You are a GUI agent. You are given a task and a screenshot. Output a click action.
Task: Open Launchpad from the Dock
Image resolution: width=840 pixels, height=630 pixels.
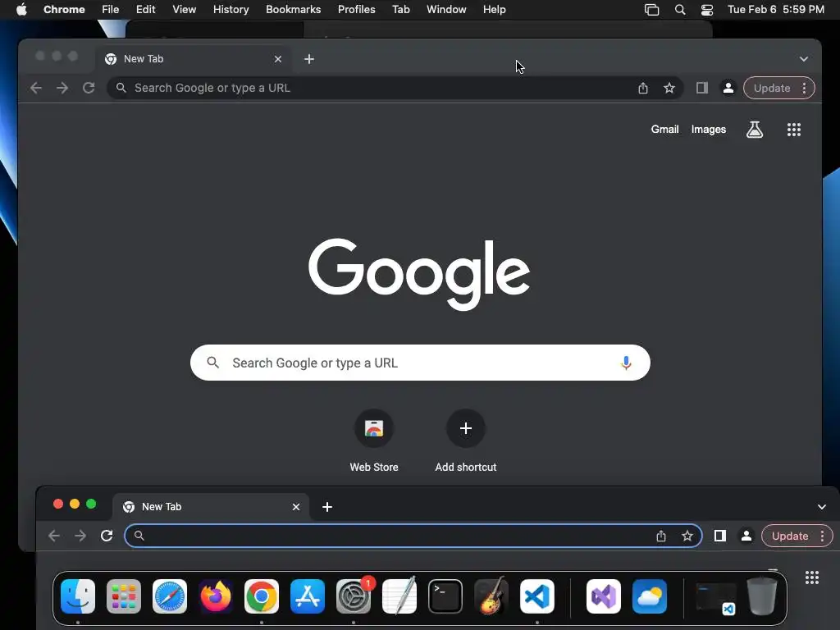(124, 596)
